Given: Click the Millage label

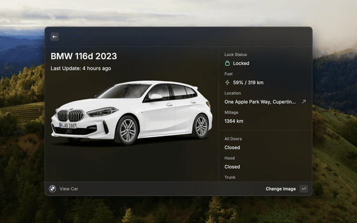Looking at the screenshot, I should (231, 113).
